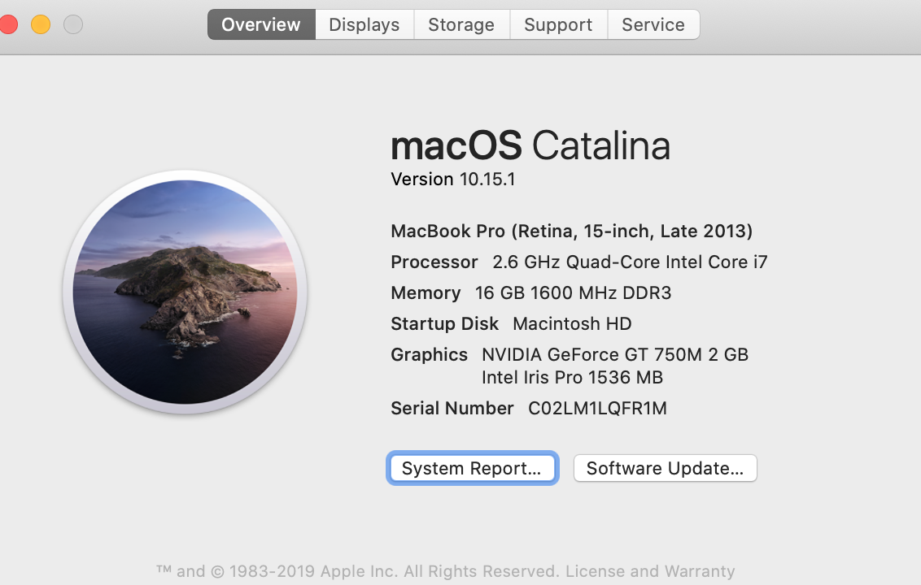This screenshot has height=585, width=921.
Task: Close the About This Mac window
Action: pyautogui.click(x=8, y=25)
